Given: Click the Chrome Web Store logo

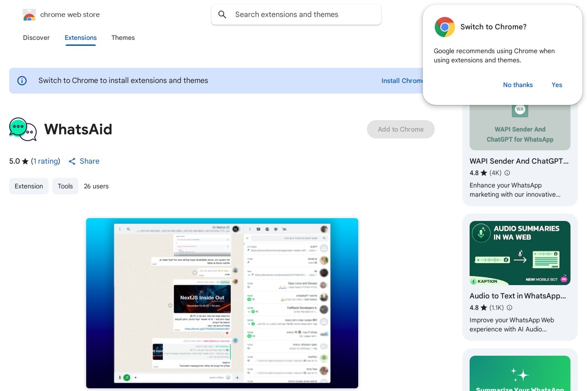Looking at the screenshot, I should pyautogui.click(x=29, y=15).
